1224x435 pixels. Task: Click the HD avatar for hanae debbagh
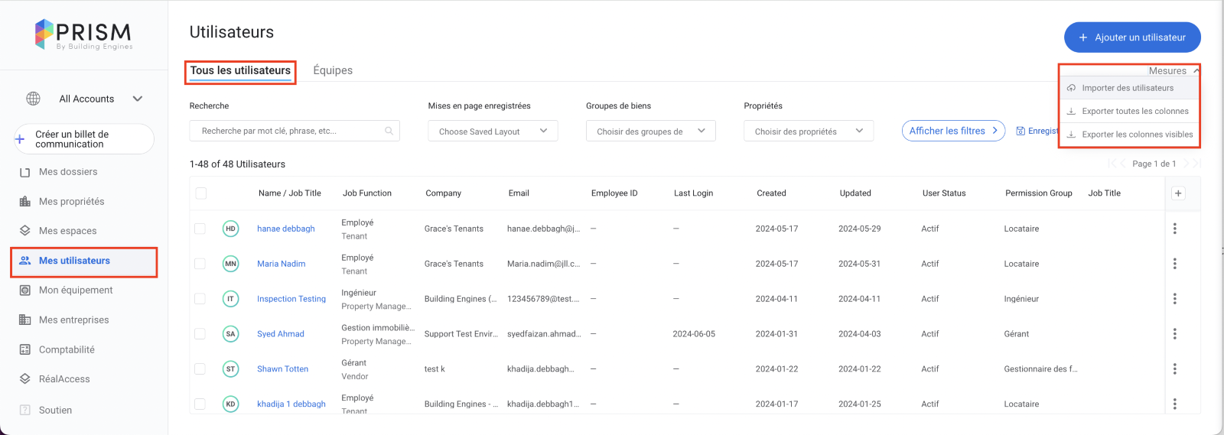(x=230, y=229)
